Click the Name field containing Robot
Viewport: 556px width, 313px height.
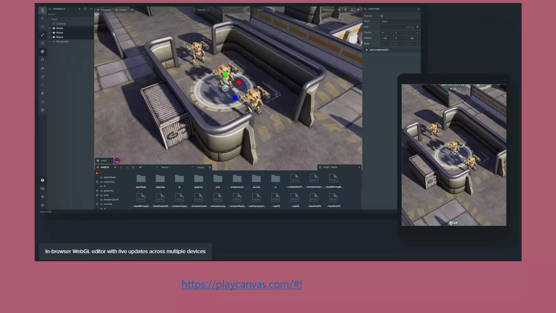pyautogui.click(x=400, y=21)
